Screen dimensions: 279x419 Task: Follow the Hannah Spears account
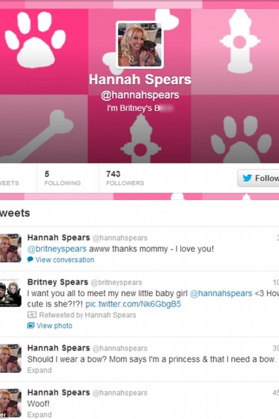258,178
